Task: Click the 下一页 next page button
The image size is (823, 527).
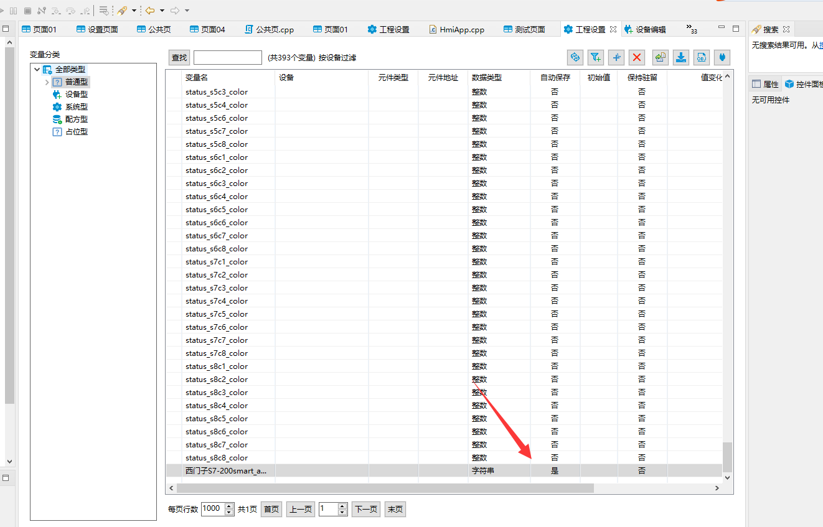Action: click(x=366, y=509)
